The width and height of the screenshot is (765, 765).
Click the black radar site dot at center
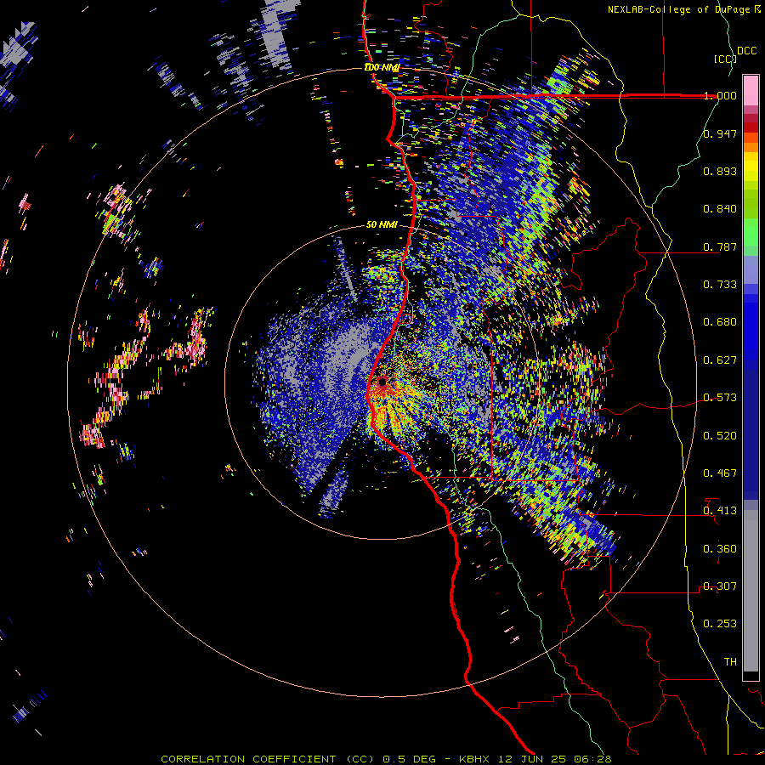point(382,382)
